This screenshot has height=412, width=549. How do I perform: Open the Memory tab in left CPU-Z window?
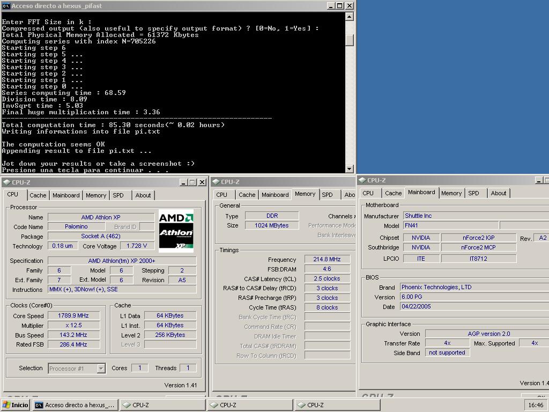click(96, 195)
